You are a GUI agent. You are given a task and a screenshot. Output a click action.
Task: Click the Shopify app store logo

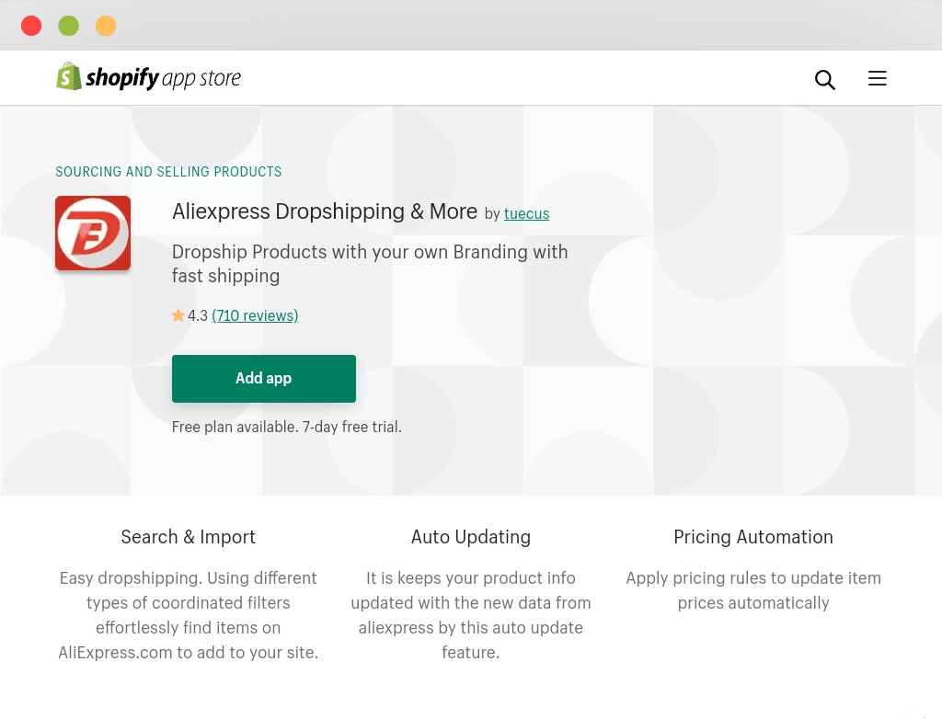click(x=148, y=77)
